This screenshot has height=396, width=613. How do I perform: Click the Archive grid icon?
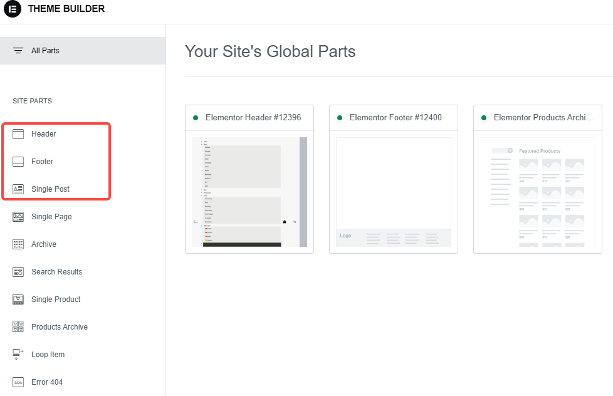coord(18,244)
